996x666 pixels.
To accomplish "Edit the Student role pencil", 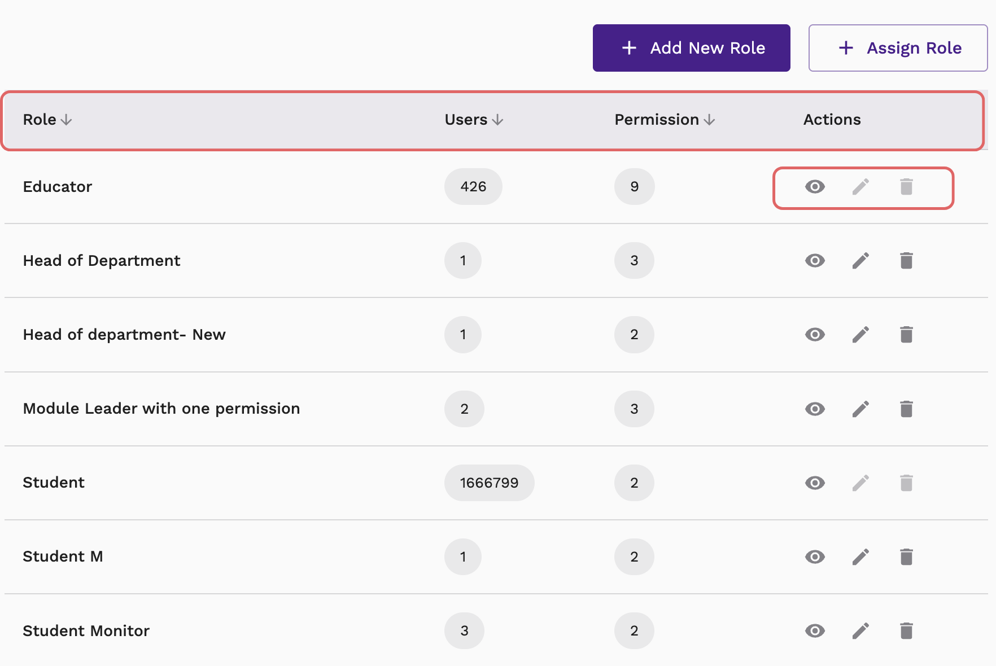I will [x=860, y=483].
